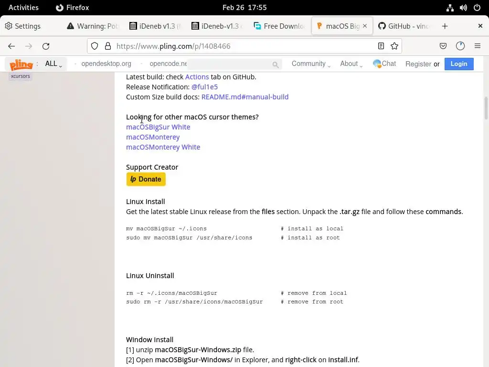Open the README.md#manual-build link
Screen dimensions: 489x367
point(245,97)
